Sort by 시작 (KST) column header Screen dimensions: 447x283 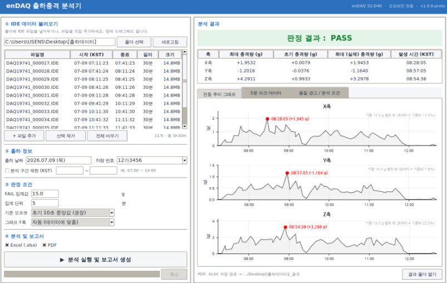91,54
